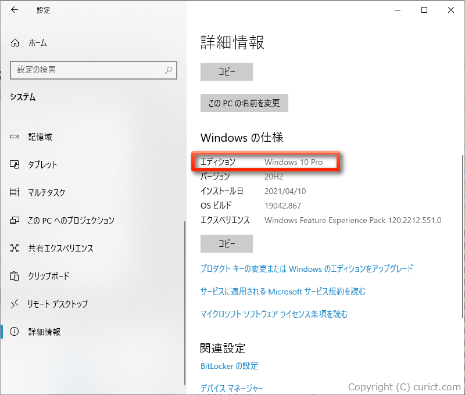Open タブレット settings page
The height and width of the screenshot is (395, 465).
tap(42, 164)
